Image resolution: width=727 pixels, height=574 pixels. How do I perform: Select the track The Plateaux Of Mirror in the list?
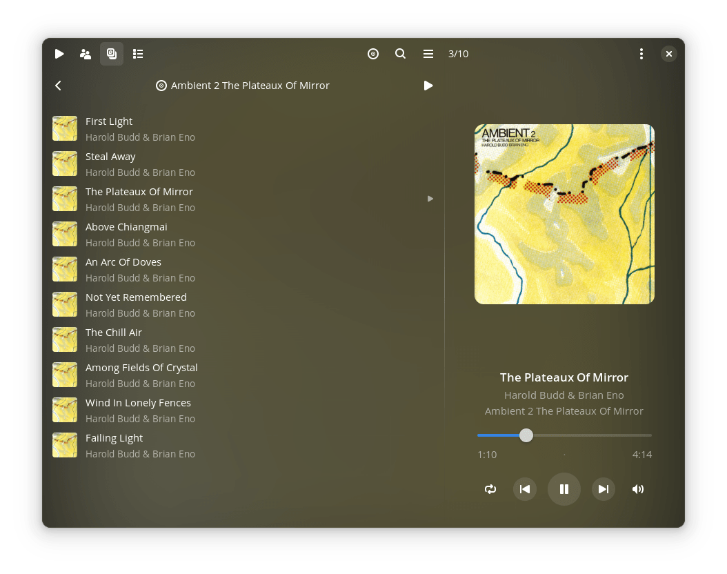(x=243, y=199)
